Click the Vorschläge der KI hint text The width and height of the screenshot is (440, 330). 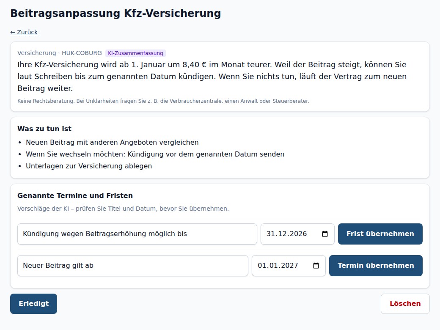coord(123,209)
